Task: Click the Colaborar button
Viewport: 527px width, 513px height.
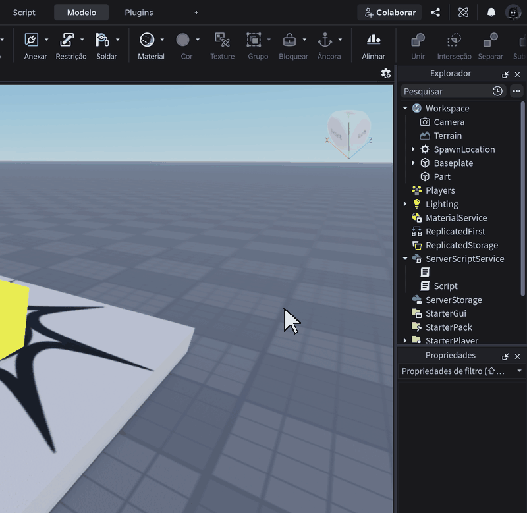Action: point(389,13)
